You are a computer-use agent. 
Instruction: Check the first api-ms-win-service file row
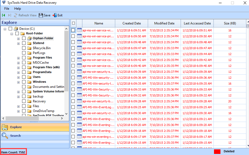[73, 30]
